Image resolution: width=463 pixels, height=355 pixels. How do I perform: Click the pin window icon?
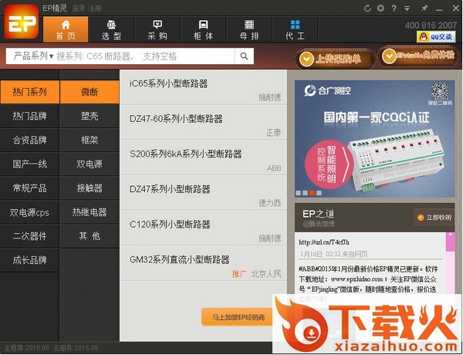pos(424,8)
